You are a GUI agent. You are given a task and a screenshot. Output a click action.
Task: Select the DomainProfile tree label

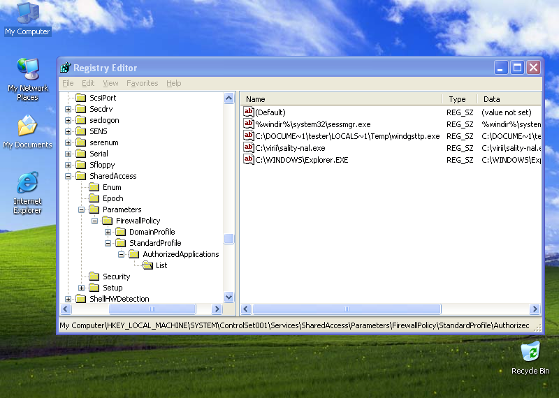(x=152, y=232)
